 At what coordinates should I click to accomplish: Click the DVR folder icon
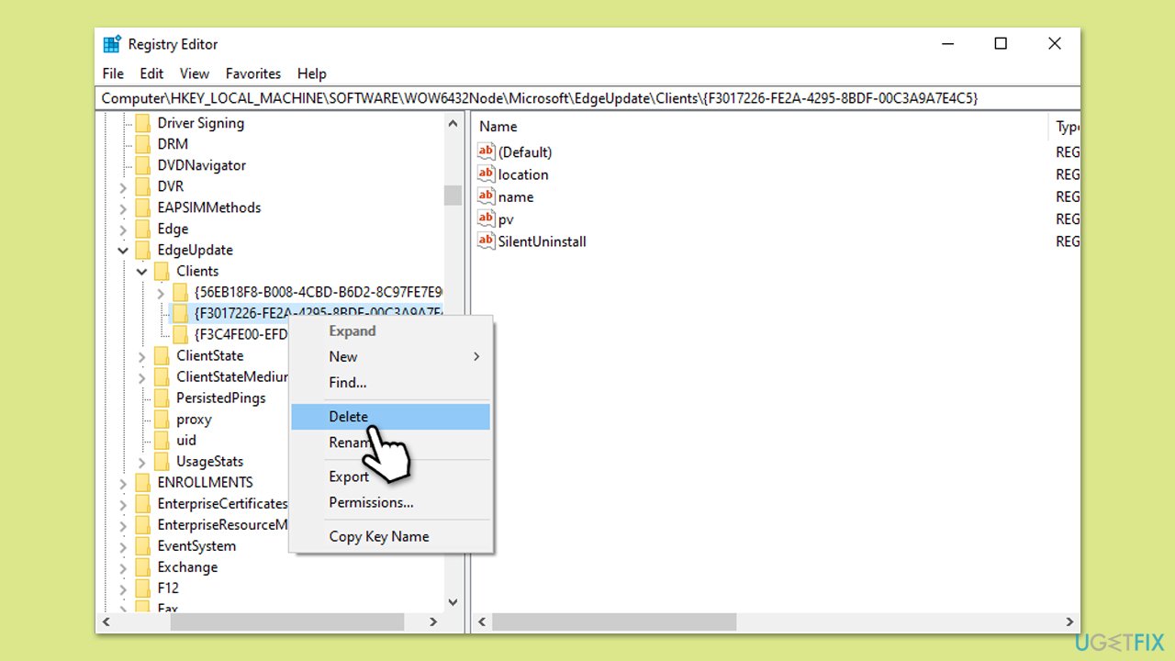coord(142,186)
